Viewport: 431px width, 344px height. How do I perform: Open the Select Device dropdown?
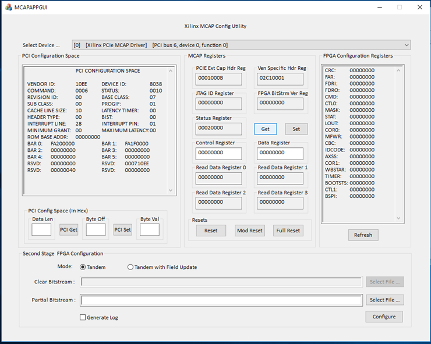(406, 45)
